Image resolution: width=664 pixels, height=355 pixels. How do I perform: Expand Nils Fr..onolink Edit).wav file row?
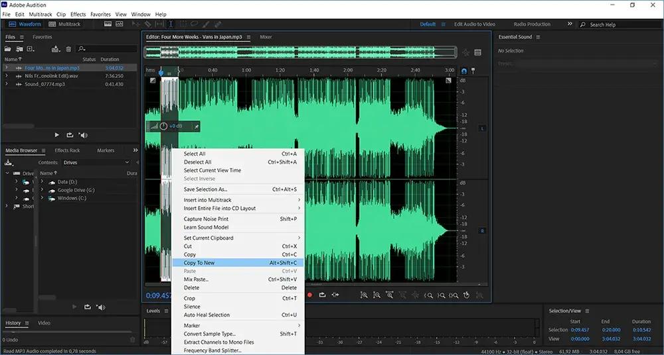[x=7, y=76]
